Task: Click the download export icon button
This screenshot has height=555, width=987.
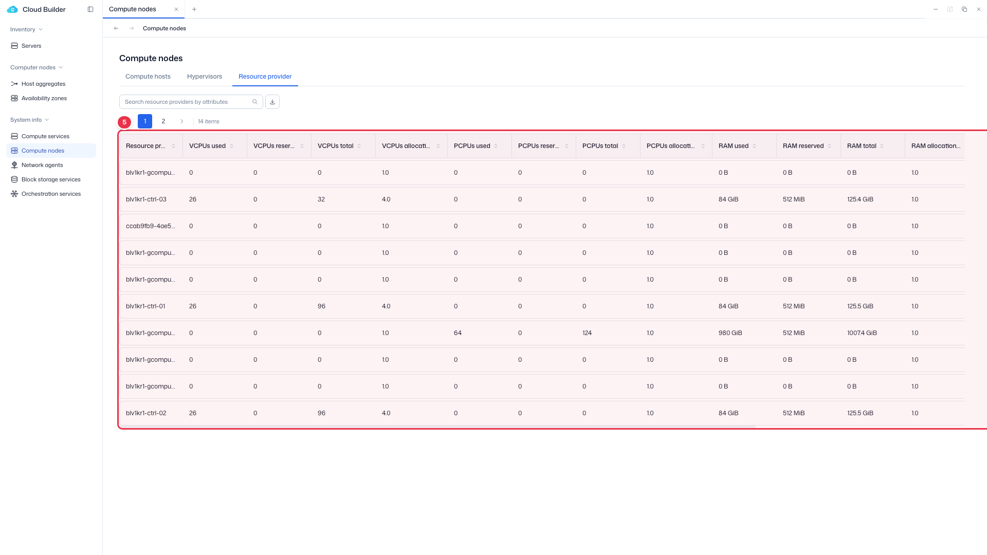Action: [272, 102]
